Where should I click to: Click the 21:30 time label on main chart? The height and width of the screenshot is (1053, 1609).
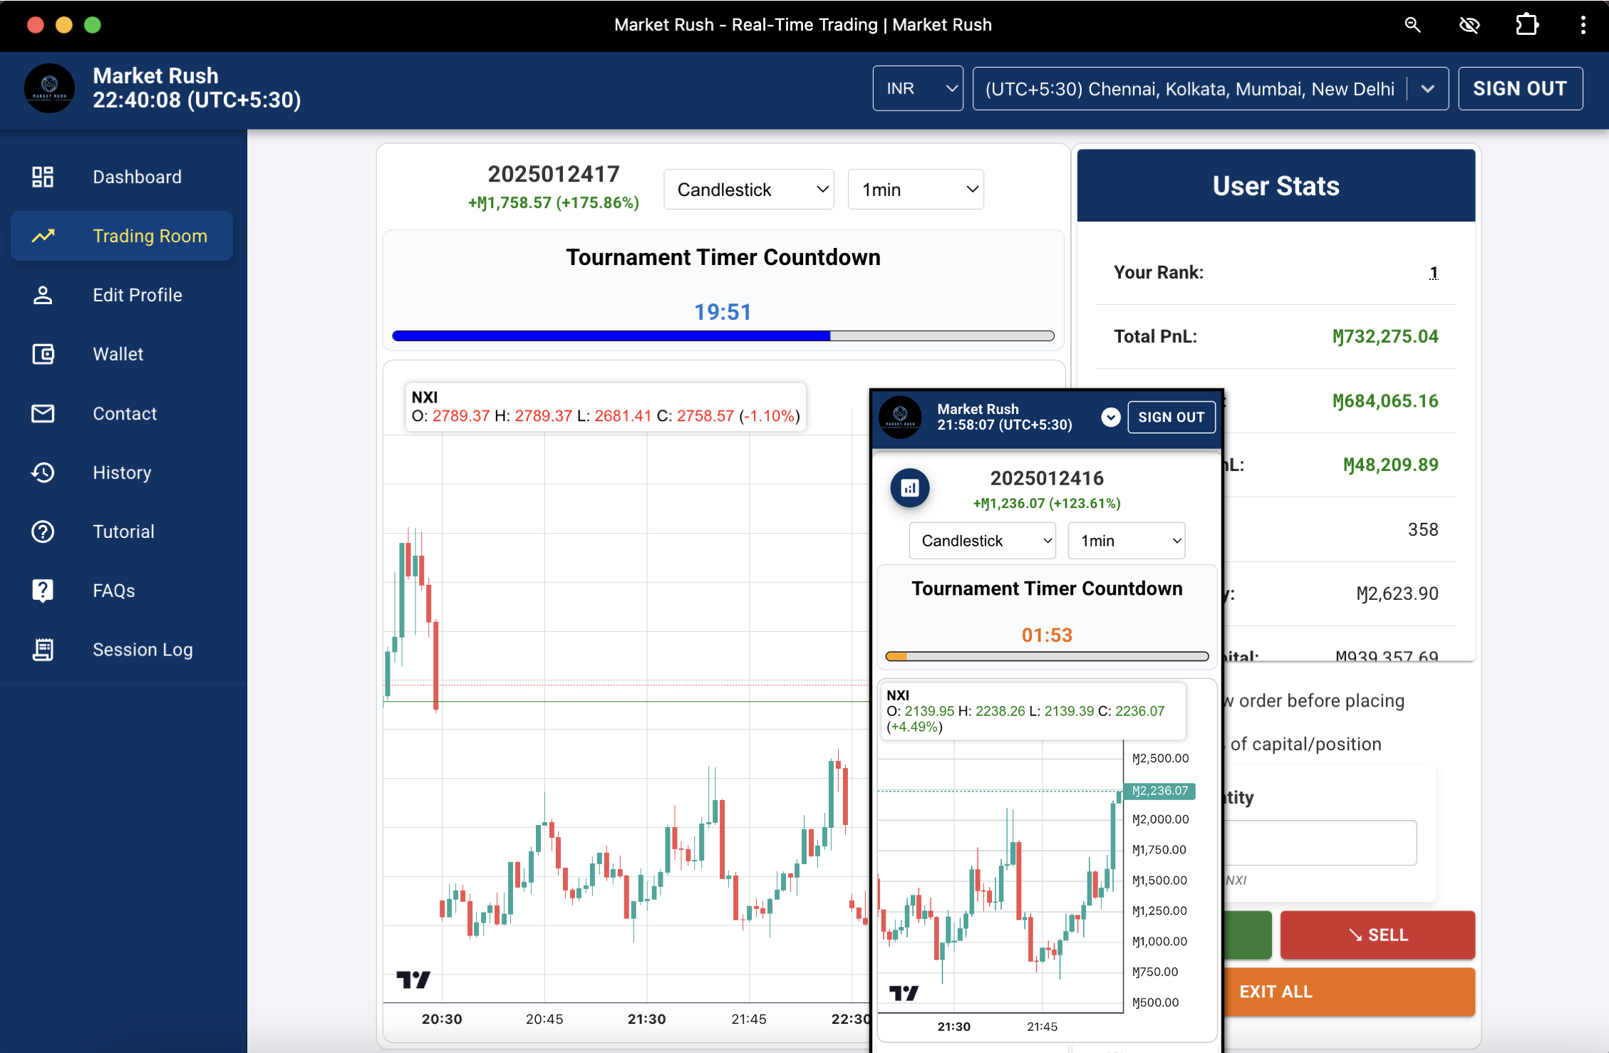[x=646, y=1019]
